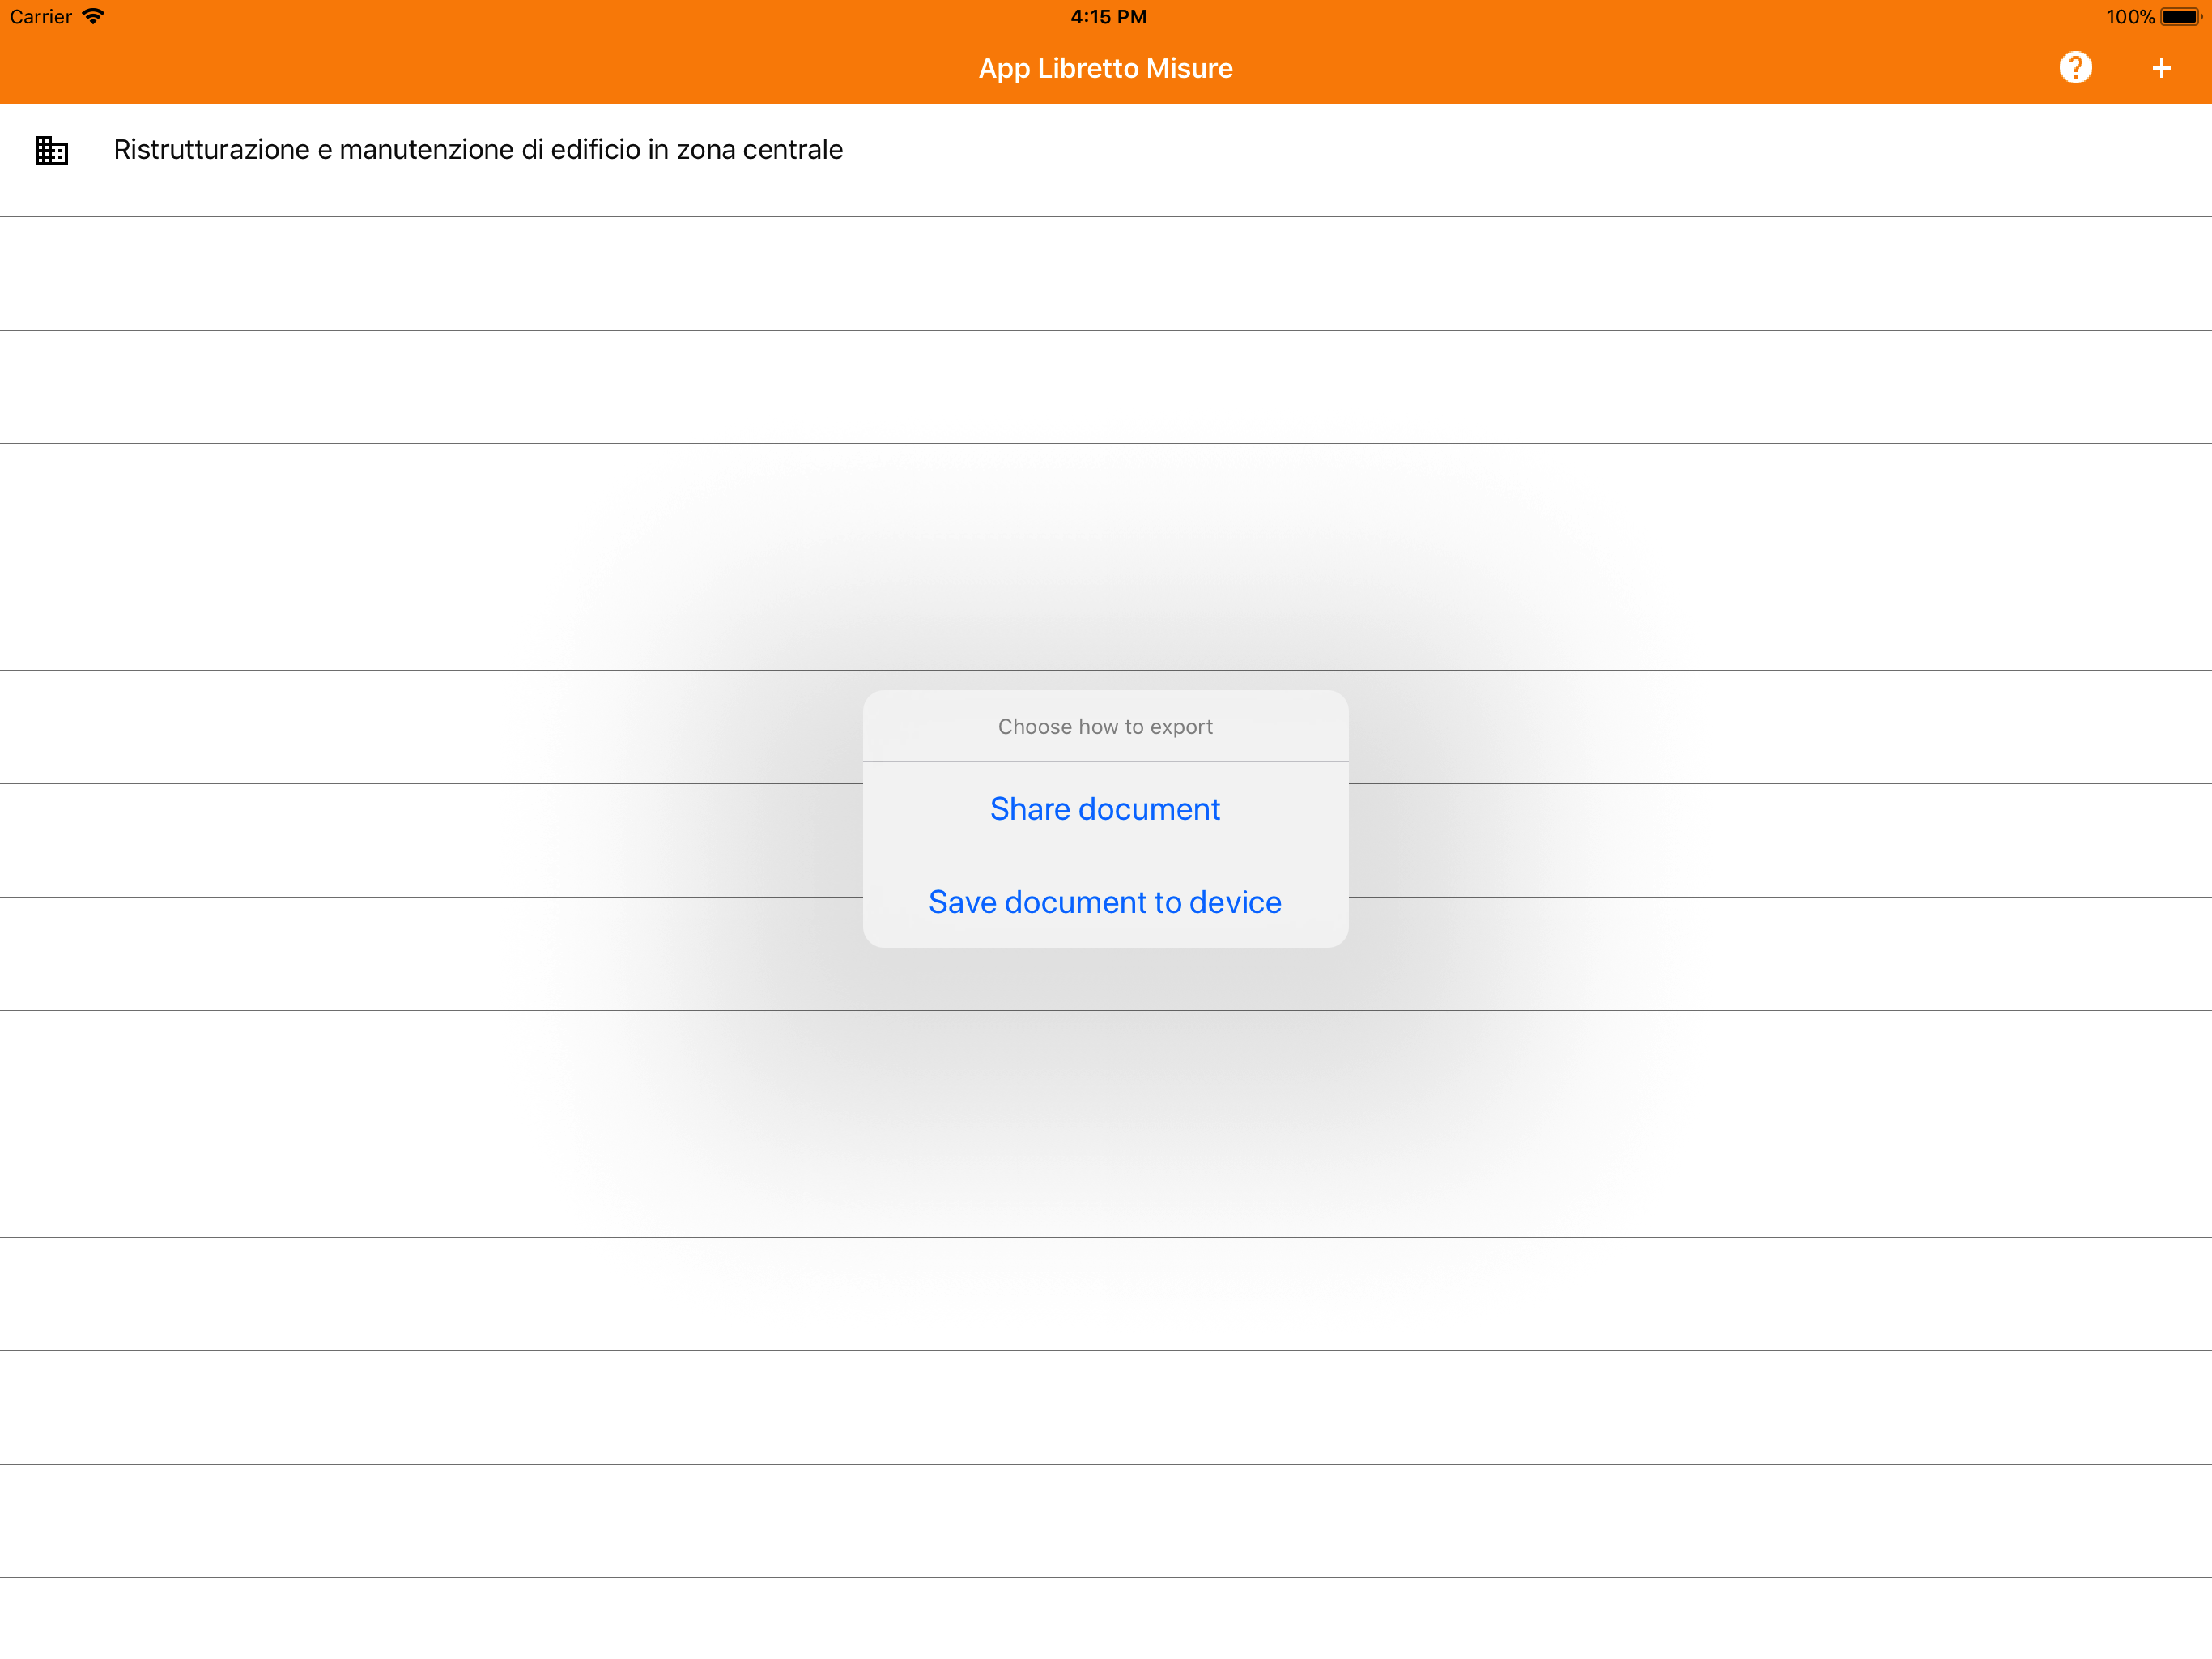Tap the Carrier label in status bar

(x=41, y=17)
